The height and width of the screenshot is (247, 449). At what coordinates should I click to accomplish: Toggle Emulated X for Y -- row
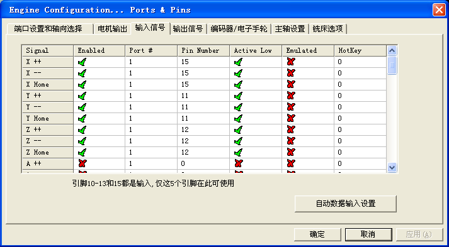point(291,107)
